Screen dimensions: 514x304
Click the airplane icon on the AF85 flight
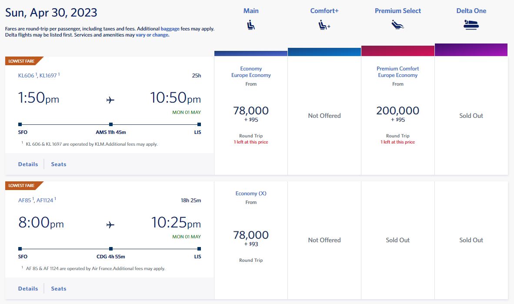click(110, 224)
